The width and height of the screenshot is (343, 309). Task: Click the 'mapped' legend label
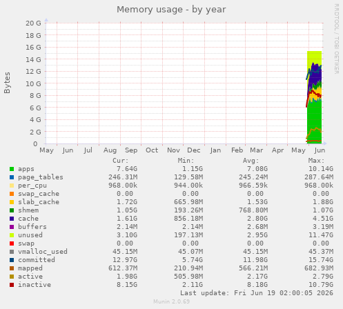(x=30, y=268)
